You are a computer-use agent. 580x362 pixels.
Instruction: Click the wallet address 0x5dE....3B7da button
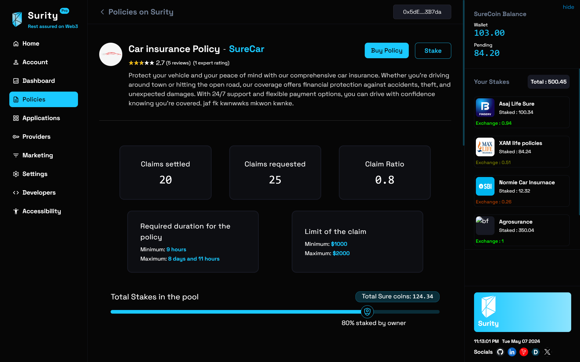(422, 12)
